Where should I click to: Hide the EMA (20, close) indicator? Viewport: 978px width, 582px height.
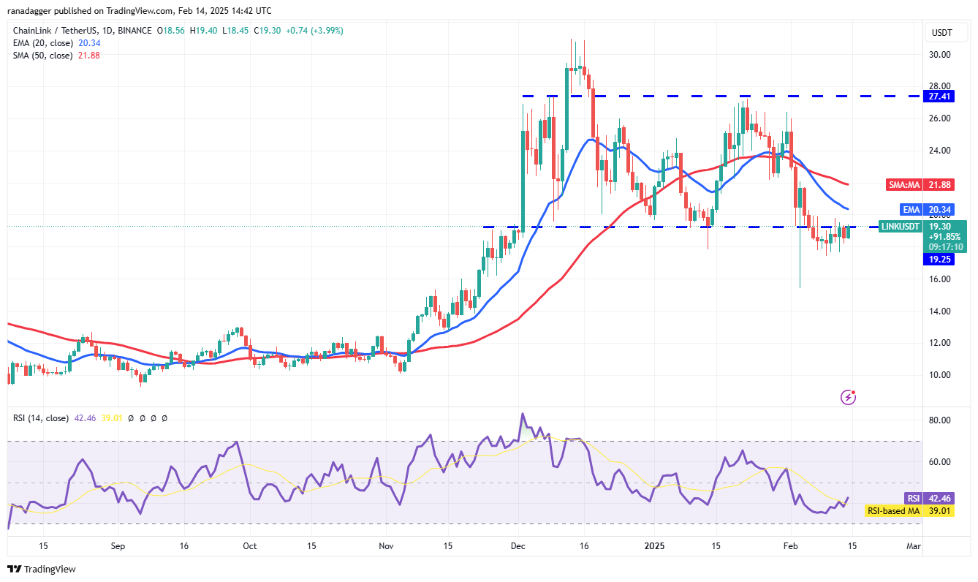40,43
